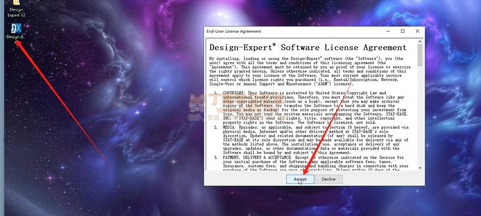Minimize the End-User License Agreement window

[x=388, y=31]
